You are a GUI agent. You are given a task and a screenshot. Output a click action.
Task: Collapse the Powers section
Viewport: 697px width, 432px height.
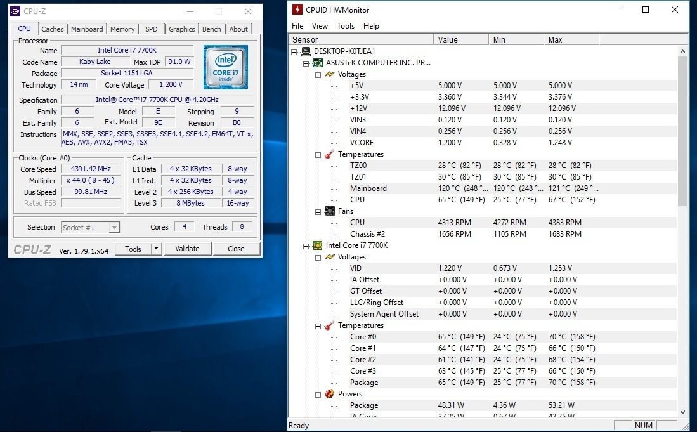click(x=318, y=394)
